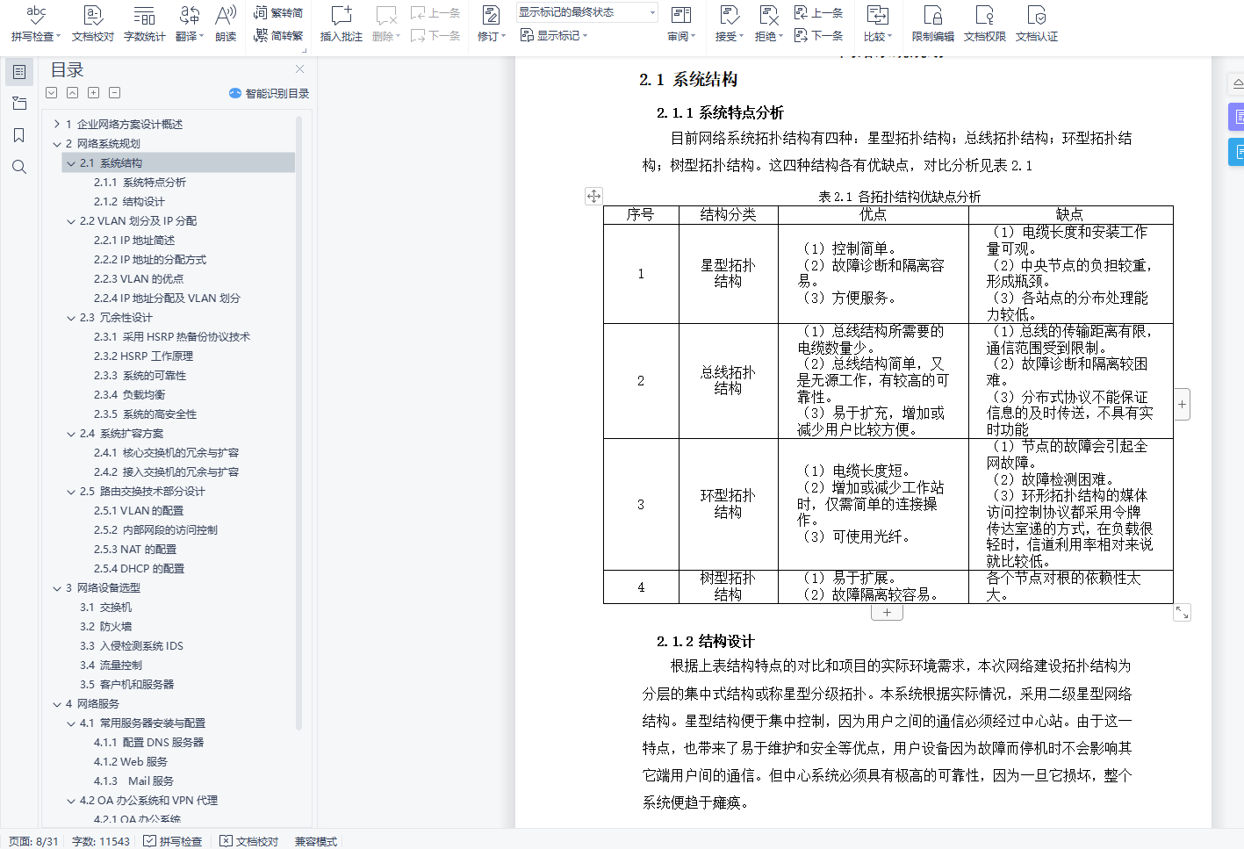Open 显示标记 dropdown menu
This screenshot has width=1244, height=849.
(554, 35)
